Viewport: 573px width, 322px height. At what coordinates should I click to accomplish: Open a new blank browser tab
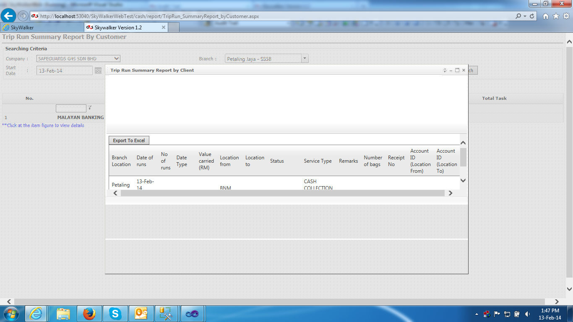click(x=174, y=27)
